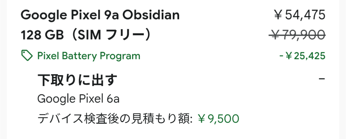This screenshot has width=346, height=139.
Task: Select the Google Pixel 6a trade-in device
Action: (x=78, y=99)
